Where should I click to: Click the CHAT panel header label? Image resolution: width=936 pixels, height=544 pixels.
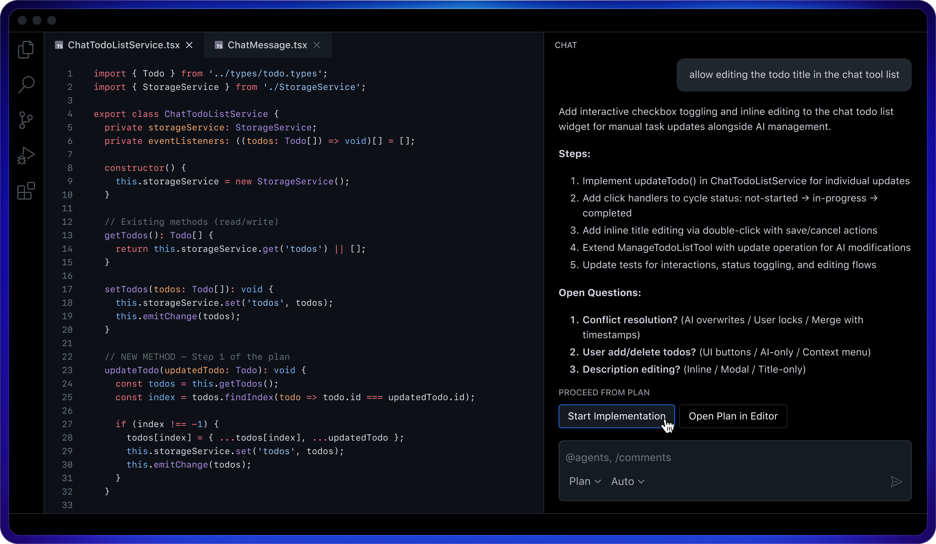pos(565,45)
